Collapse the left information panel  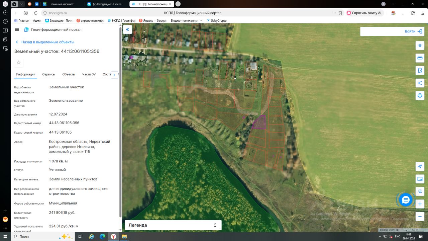(x=127, y=29)
